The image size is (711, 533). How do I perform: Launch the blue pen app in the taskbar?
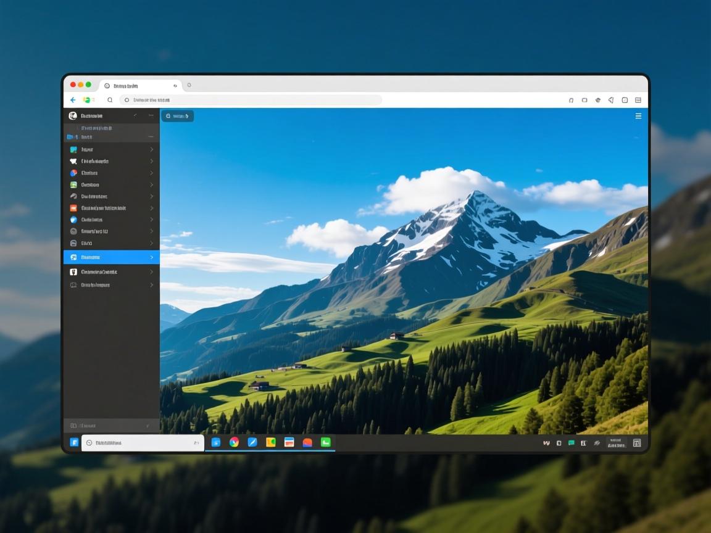tap(252, 442)
